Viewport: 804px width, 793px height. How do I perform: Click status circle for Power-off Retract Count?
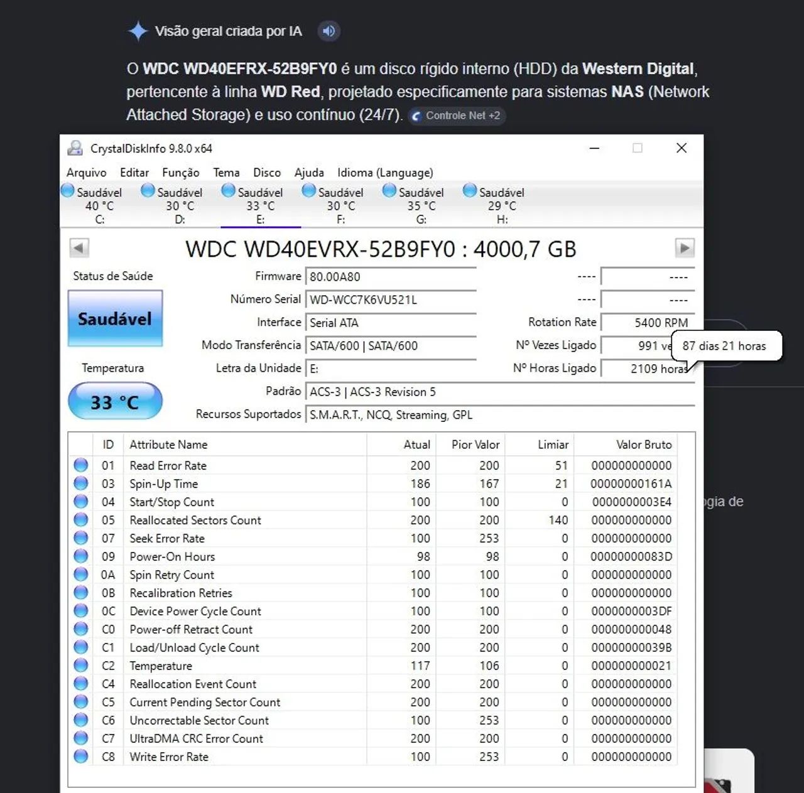click(81, 628)
